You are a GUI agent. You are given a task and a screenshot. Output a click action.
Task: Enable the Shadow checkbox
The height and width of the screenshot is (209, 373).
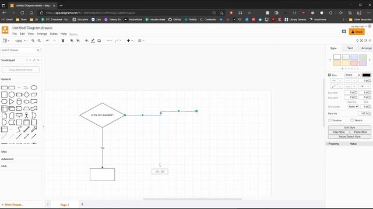[330, 120]
